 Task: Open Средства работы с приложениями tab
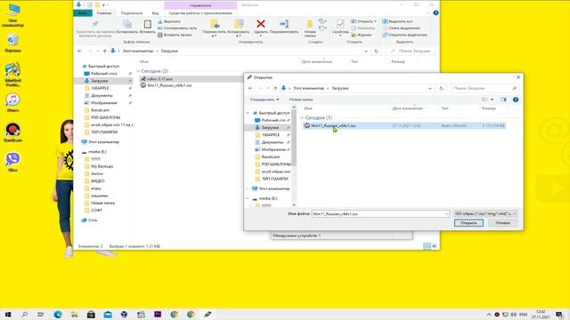200,13
